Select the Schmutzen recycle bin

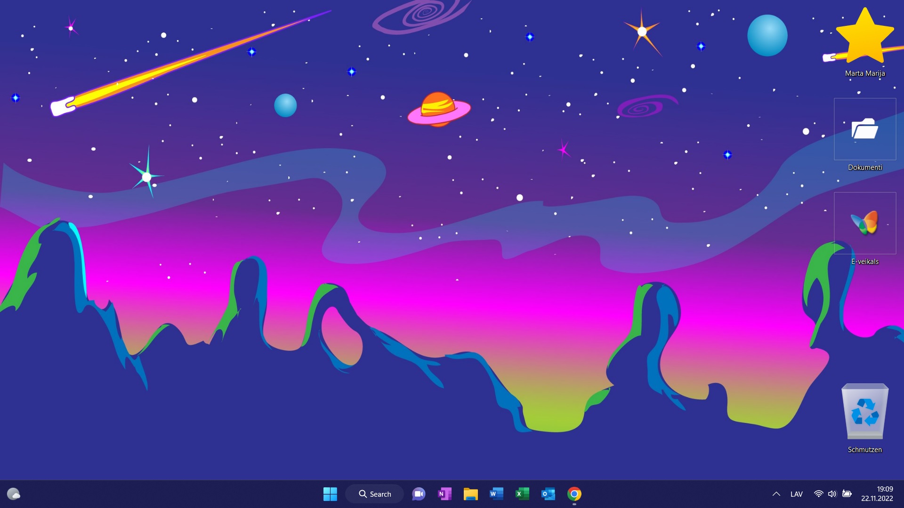865,413
